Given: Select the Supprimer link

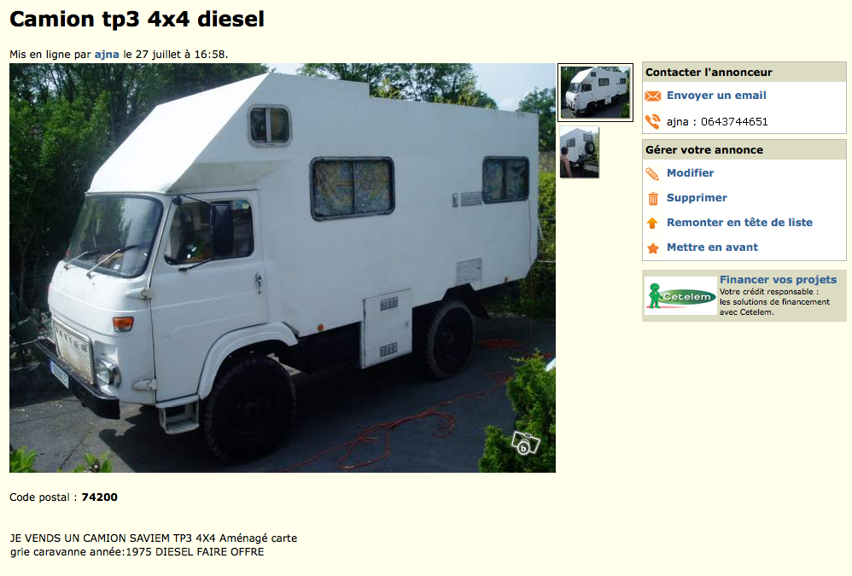Looking at the screenshot, I should (x=697, y=198).
